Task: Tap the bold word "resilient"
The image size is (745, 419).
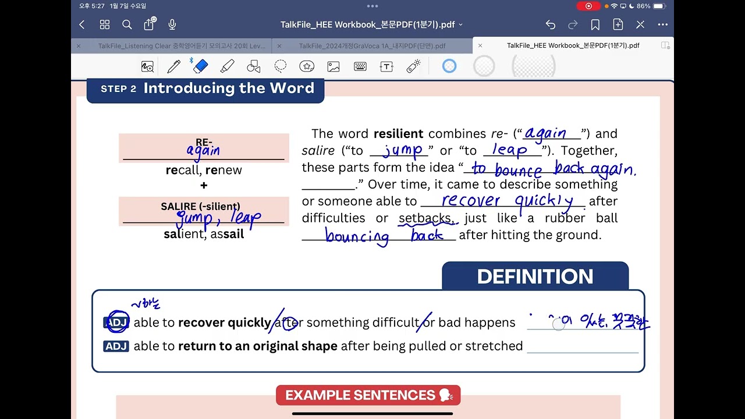Action: (398, 134)
